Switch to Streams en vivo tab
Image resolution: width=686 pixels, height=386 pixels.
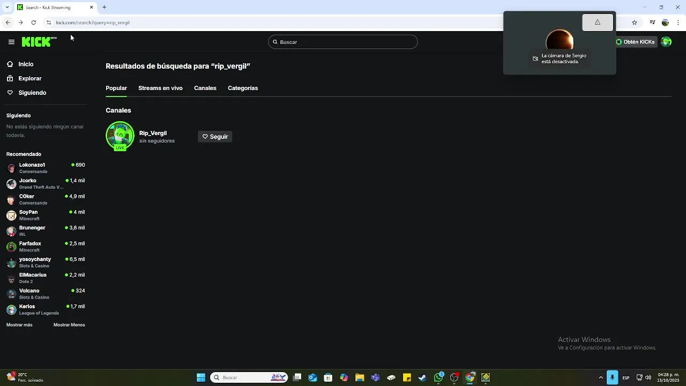[160, 88]
